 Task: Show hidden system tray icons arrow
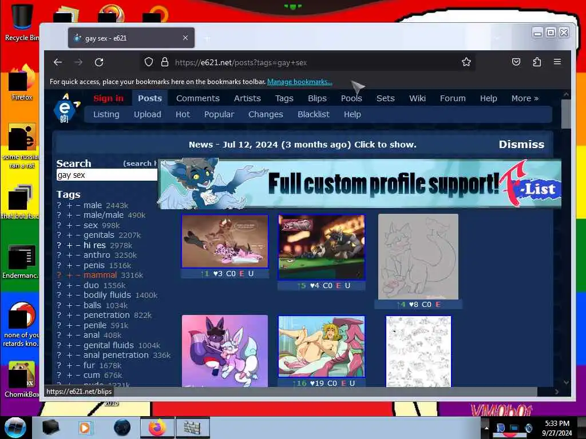click(486, 428)
